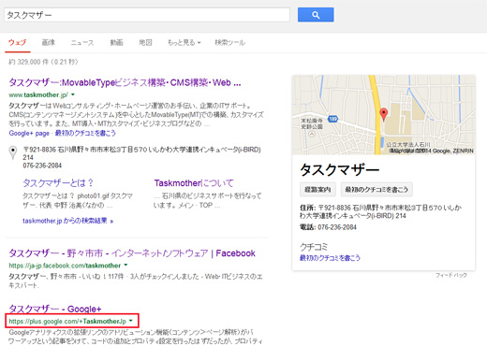Open the Taskmotherについて sitelink
The height and width of the screenshot is (346, 487).
tap(194, 183)
